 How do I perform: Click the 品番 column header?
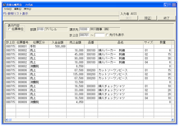click(91, 42)
